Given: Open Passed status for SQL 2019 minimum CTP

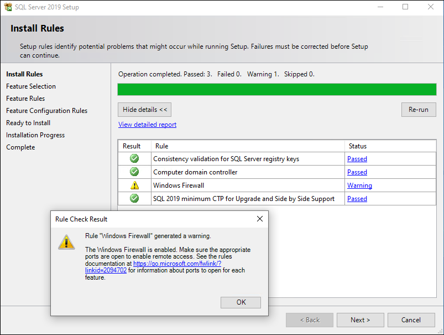Looking at the screenshot, I should tap(357, 199).
